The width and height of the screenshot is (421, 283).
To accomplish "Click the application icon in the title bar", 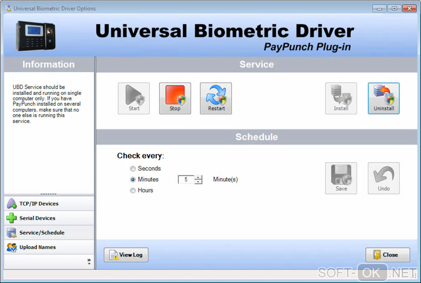I will point(8,8).
